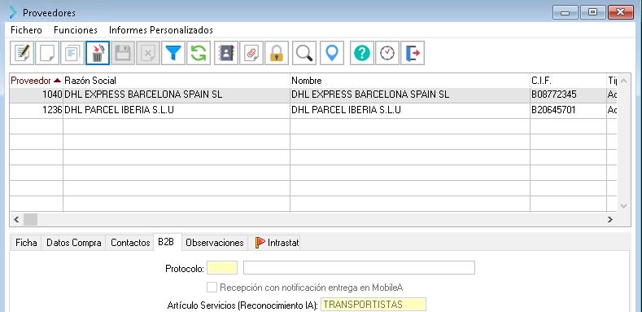Screen dimensions: 642x312
Task: Click the blue map location pin icon
Action: click(332, 53)
